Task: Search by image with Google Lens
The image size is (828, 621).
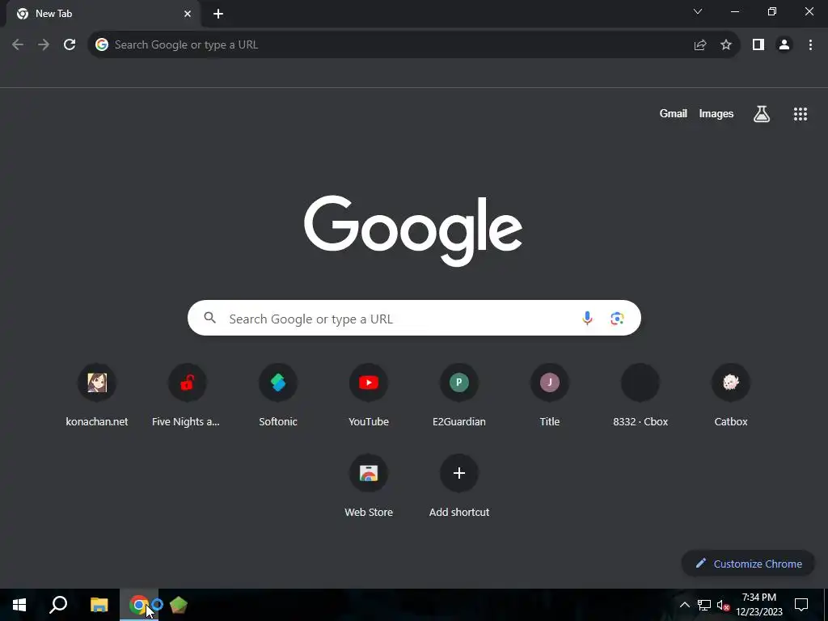Action: click(617, 318)
